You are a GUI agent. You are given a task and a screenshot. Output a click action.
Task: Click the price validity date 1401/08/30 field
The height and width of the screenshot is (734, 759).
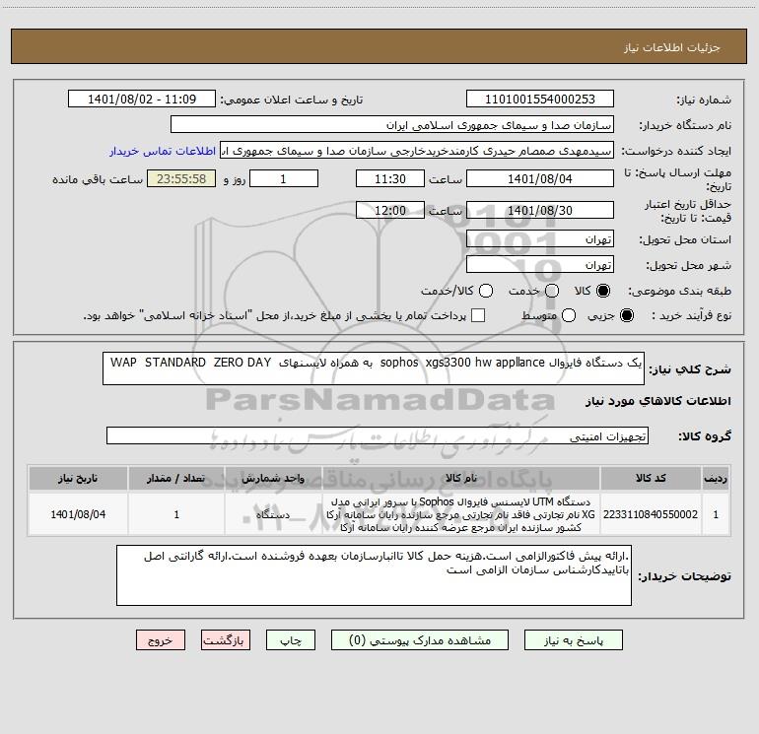click(540, 210)
